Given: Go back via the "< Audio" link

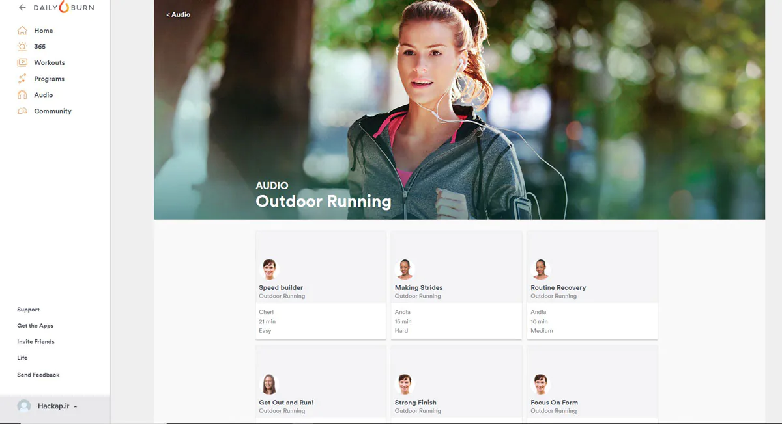Looking at the screenshot, I should (178, 14).
